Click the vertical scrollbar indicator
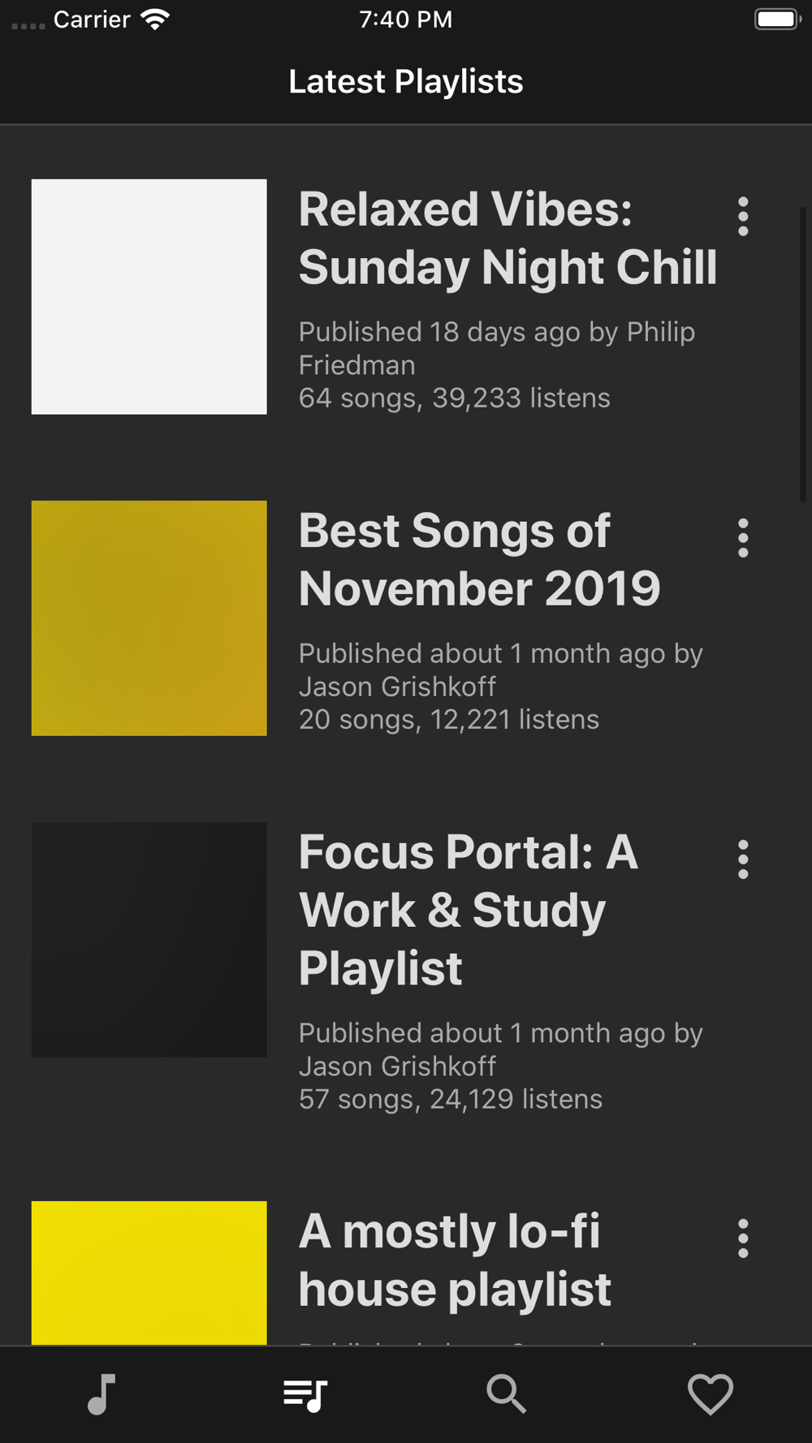 click(x=803, y=355)
